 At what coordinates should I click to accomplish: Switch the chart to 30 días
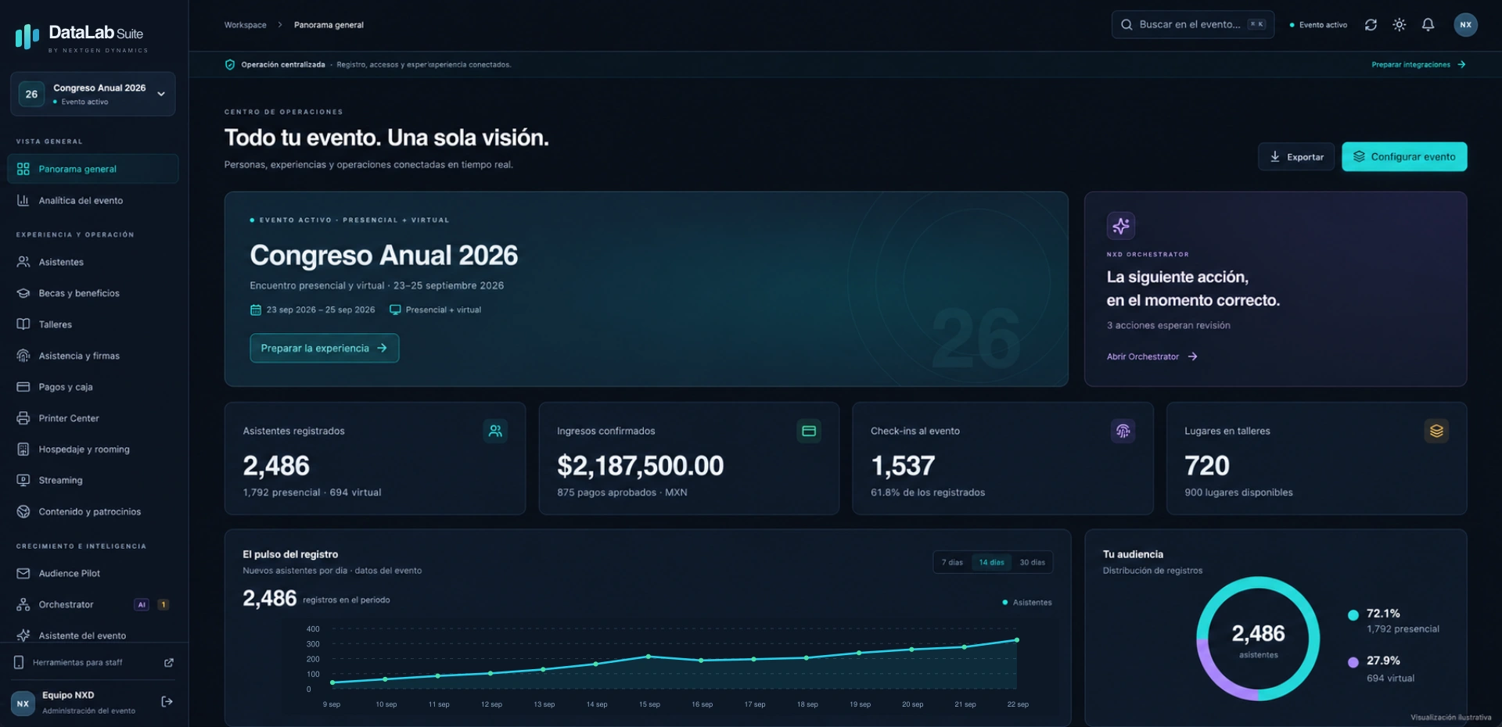(x=1032, y=562)
